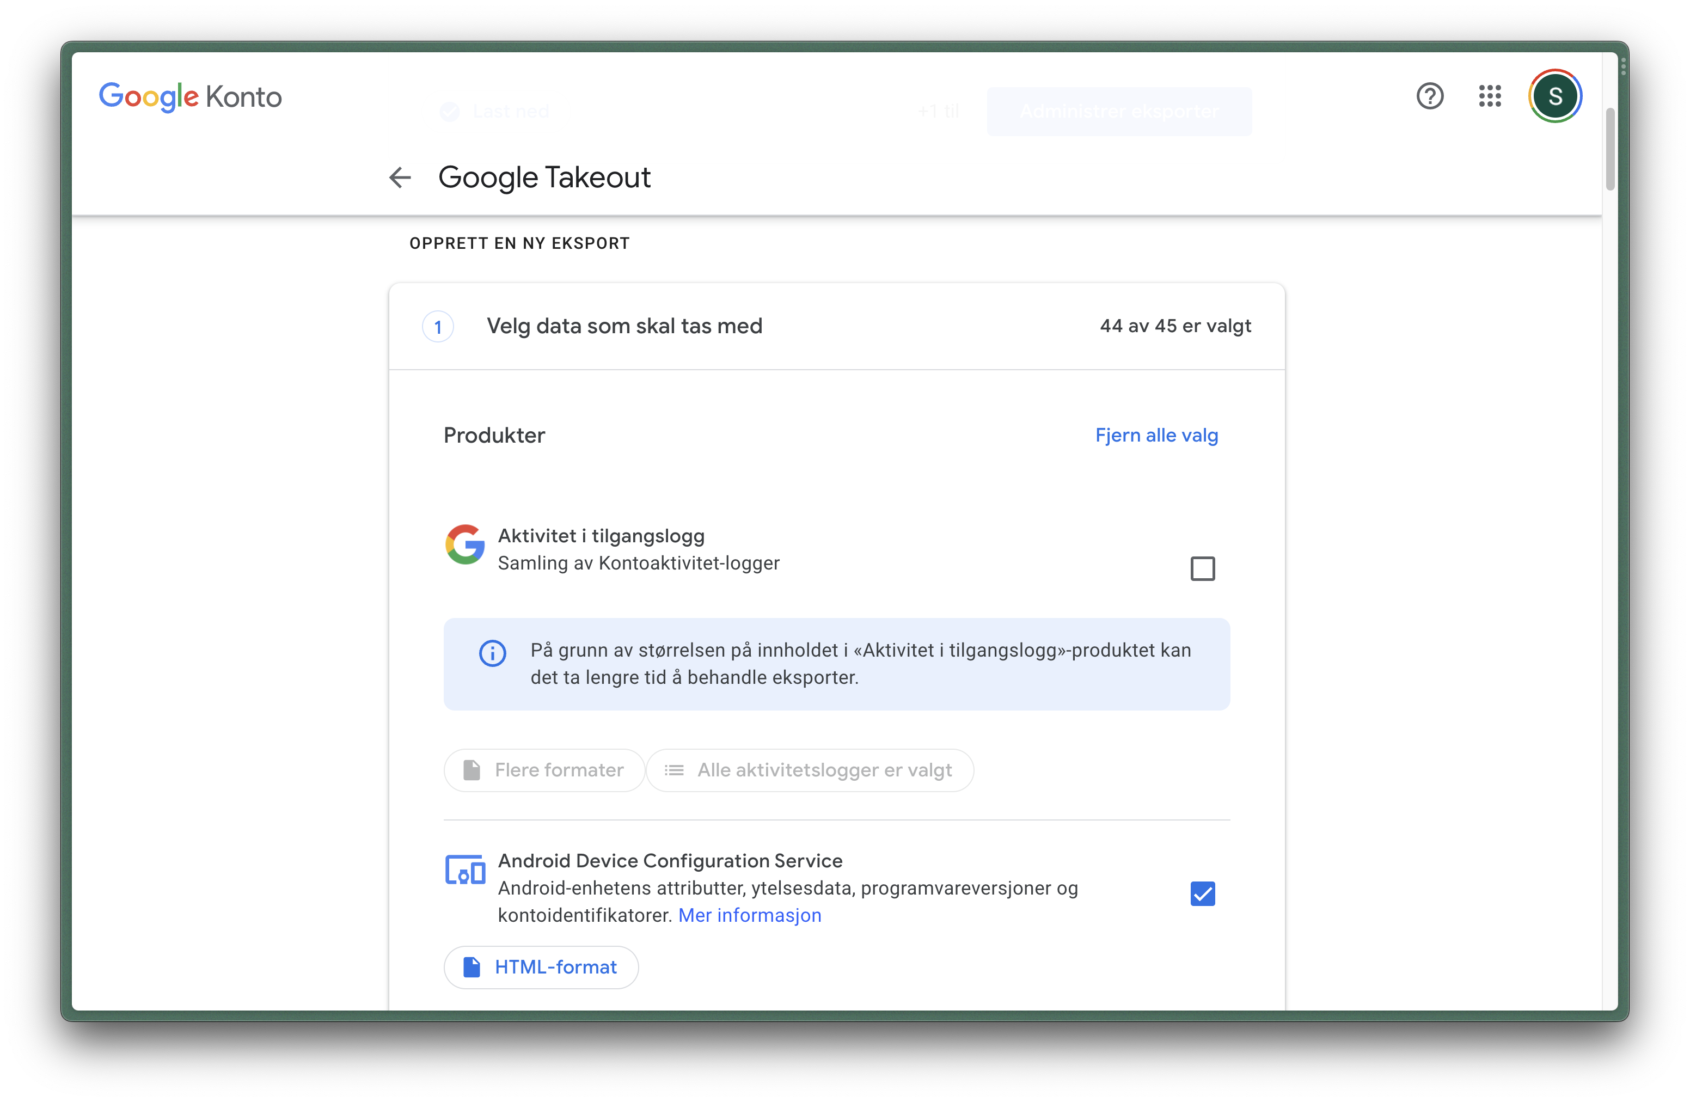Click the OPPRETT EN NY EKSPORT heading
1690x1102 pixels.
coord(519,243)
